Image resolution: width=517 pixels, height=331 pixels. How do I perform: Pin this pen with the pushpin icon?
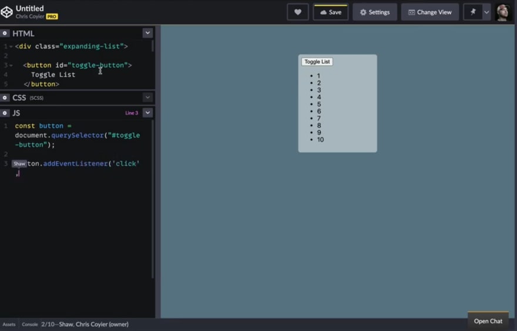473,12
